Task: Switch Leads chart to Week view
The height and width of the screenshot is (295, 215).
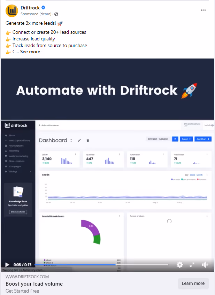Action: click(x=192, y=175)
